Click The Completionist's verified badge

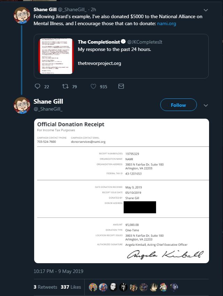[x=123, y=41]
